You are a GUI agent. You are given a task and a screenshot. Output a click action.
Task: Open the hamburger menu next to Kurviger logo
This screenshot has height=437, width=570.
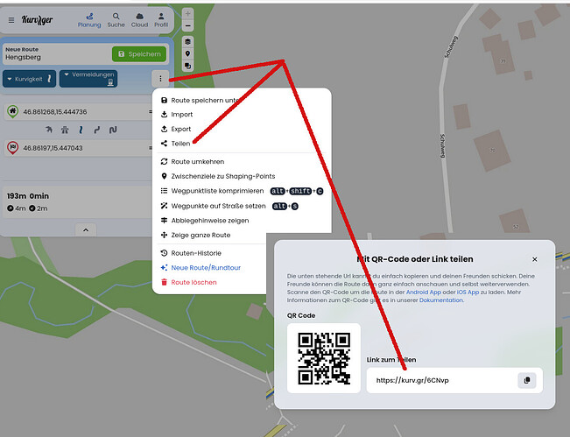tap(11, 20)
